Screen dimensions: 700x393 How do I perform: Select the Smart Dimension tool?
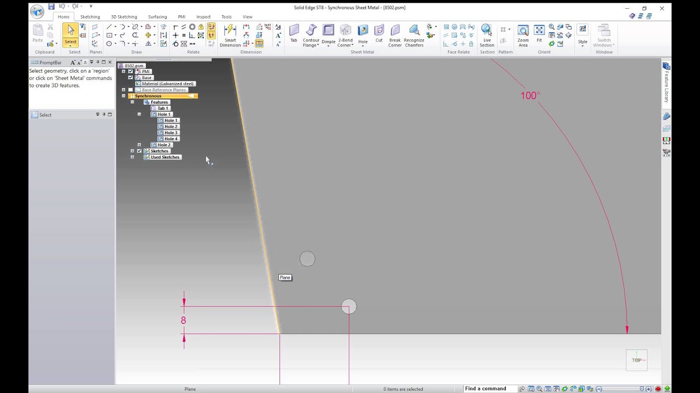tap(230, 35)
